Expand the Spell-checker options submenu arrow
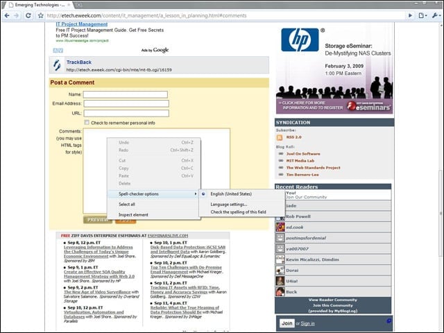Image resolution: width=444 pixels, height=333 pixels. [196, 194]
